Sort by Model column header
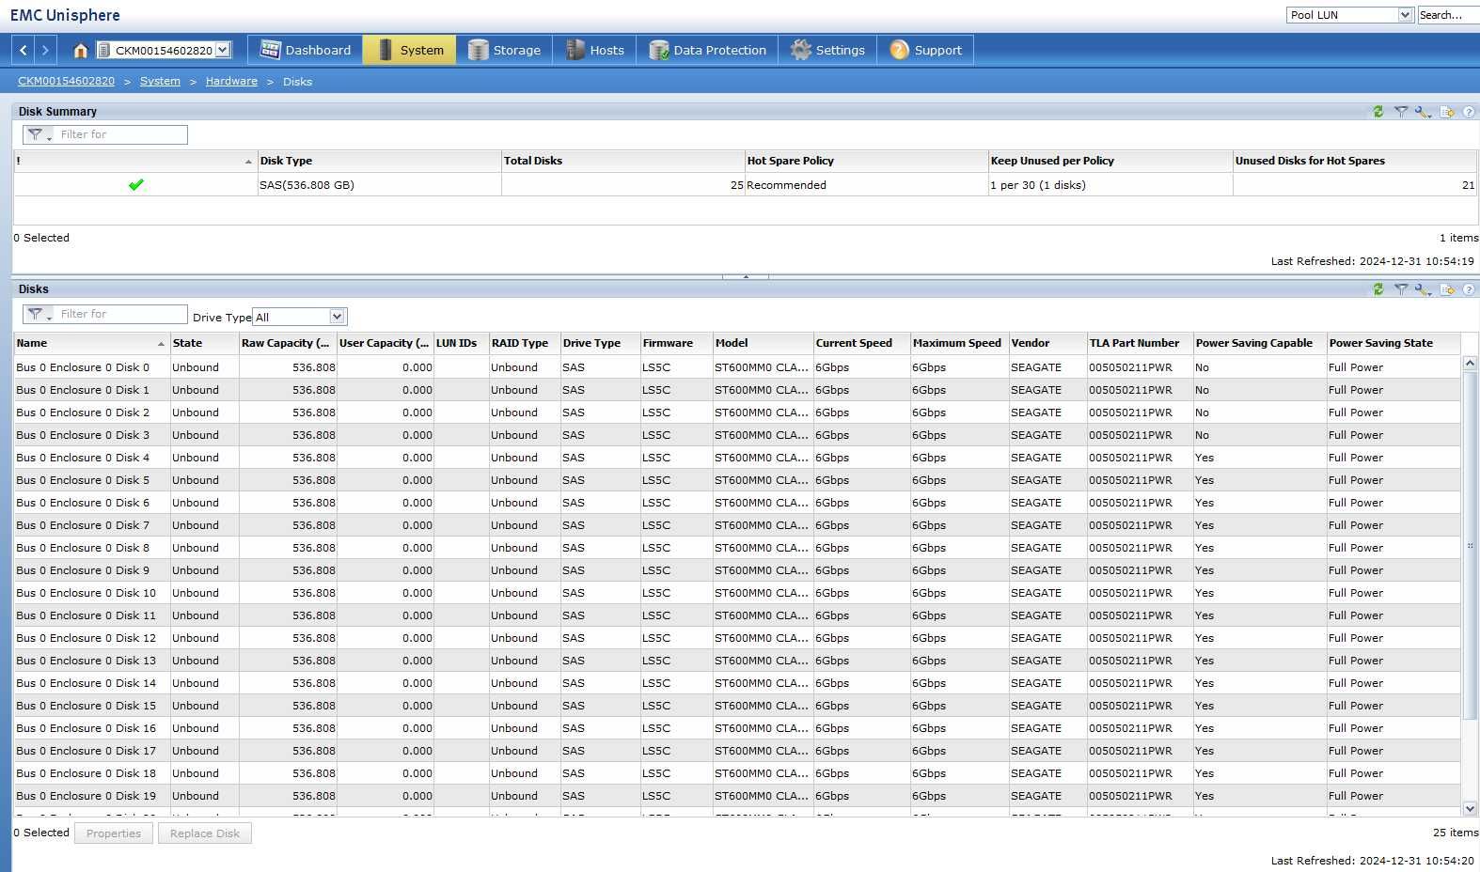Image resolution: width=1480 pixels, height=872 pixels. coord(762,343)
